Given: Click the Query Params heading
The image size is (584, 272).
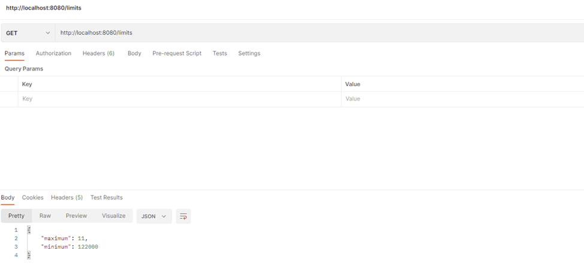Looking at the screenshot, I should click(24, 69).
